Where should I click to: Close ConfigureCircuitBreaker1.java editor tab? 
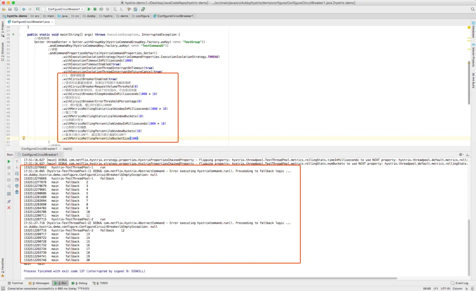pos(53,22)
